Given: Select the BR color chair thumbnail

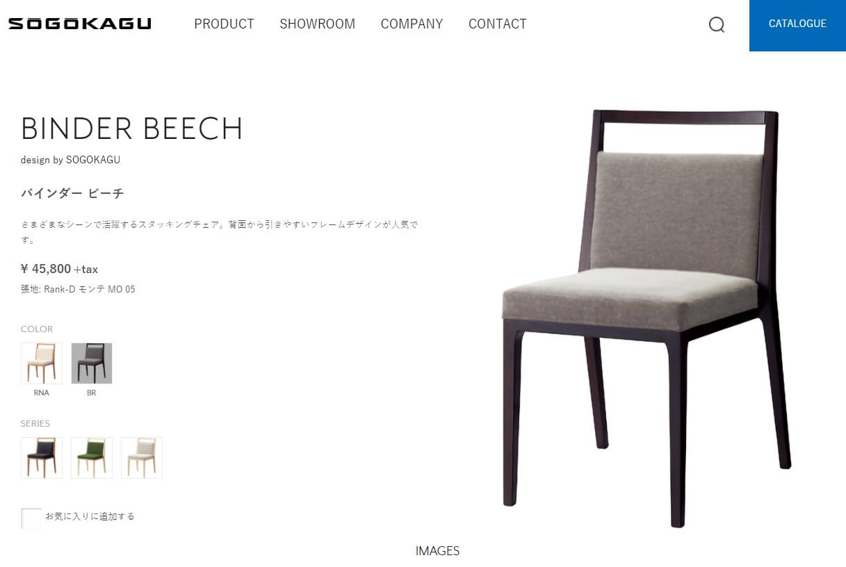Looking at the screenshot, I should coord(92,363).
